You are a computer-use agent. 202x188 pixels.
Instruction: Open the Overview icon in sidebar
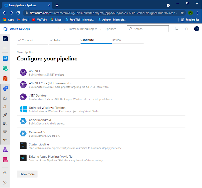pos(5,59)
